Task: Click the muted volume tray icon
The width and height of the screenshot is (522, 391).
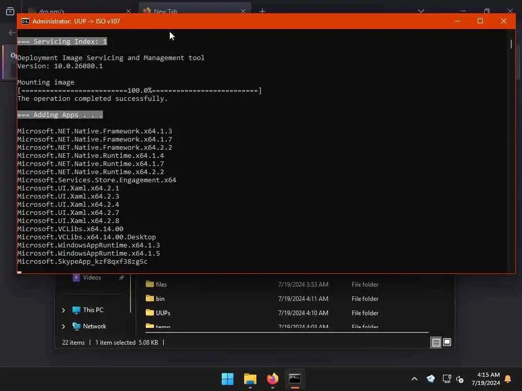Action: pyautogui.click(x=460, y=379)
